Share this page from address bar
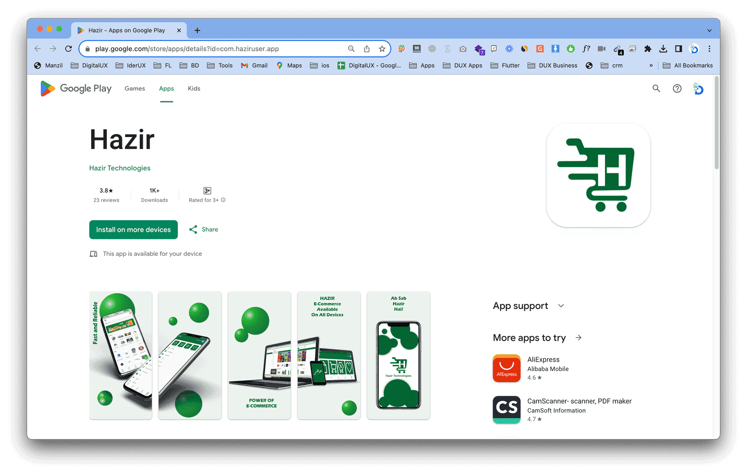Image resolution: width=747 pixels, height=475 pixels. tap(366, 49)
